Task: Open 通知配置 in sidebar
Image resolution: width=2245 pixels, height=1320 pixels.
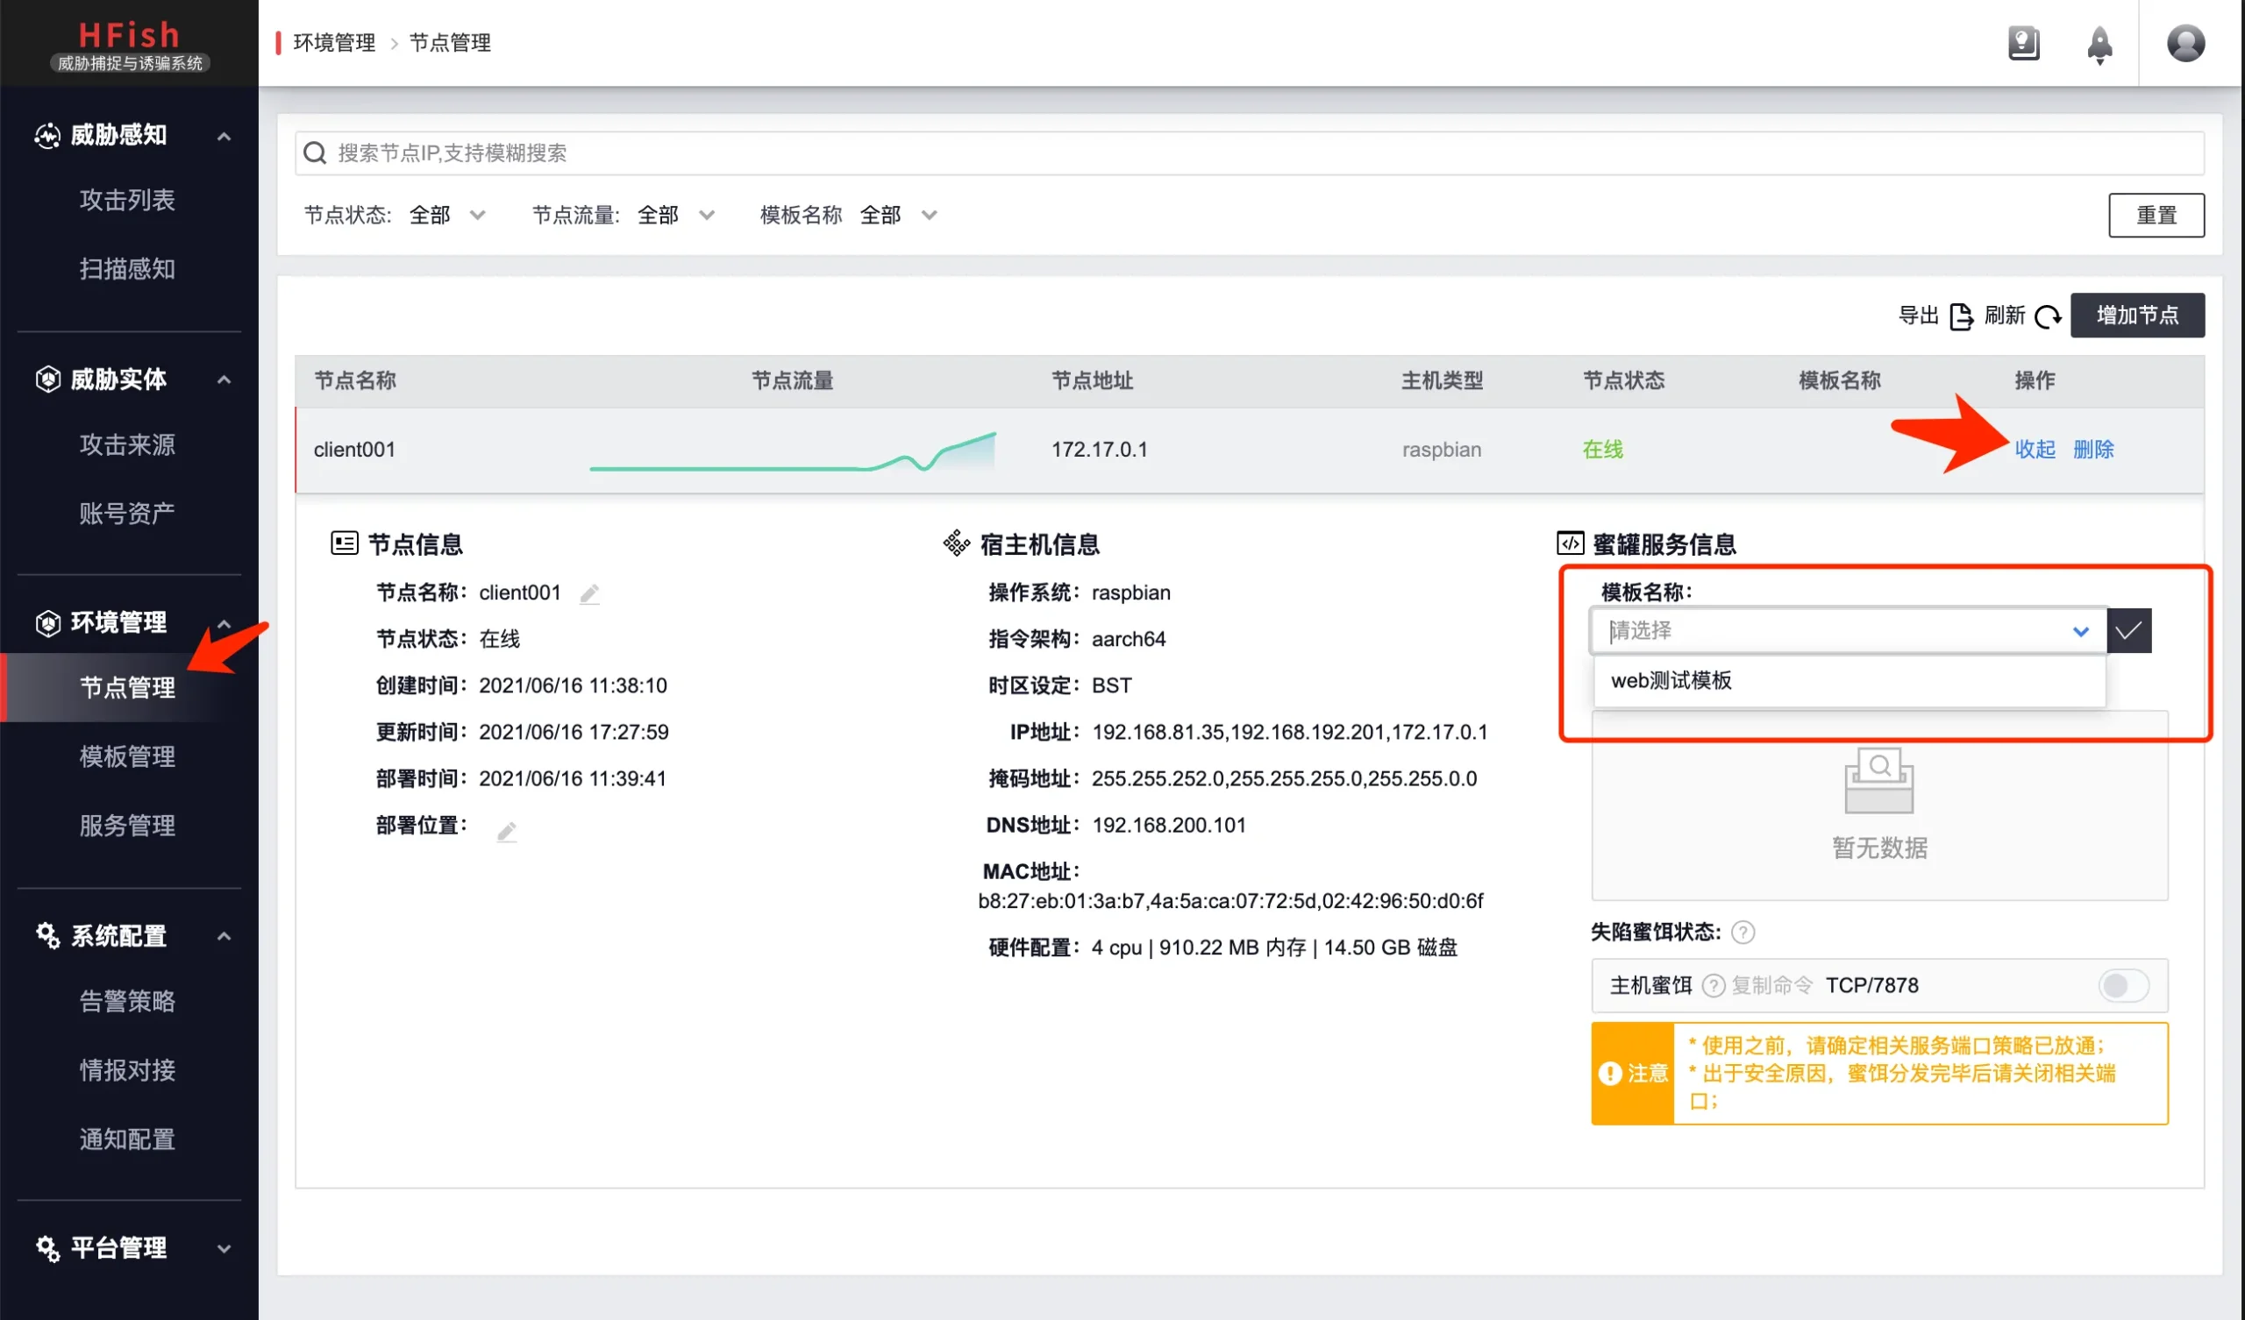Action: (x=127, y=1140)
